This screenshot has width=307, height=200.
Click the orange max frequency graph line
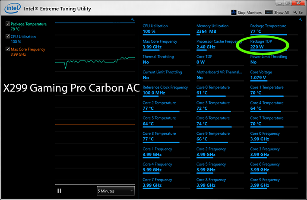point(95,124)
